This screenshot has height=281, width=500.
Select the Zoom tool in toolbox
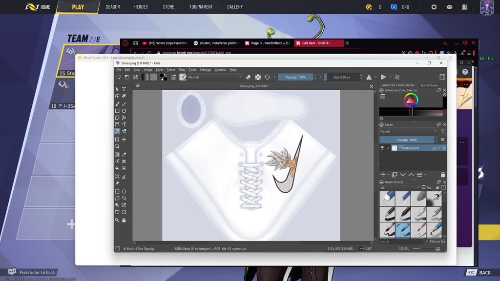click(x=117, y=220)
